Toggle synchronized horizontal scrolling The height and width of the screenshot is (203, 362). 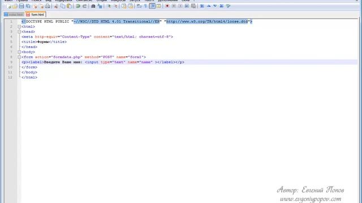(x=131, y=6)
